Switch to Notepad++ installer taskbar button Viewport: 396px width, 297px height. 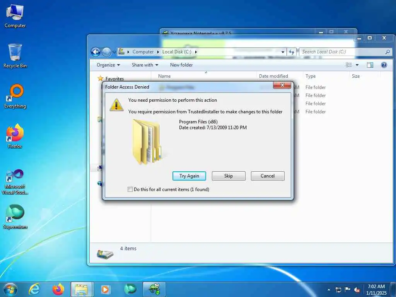click(154, 289)
